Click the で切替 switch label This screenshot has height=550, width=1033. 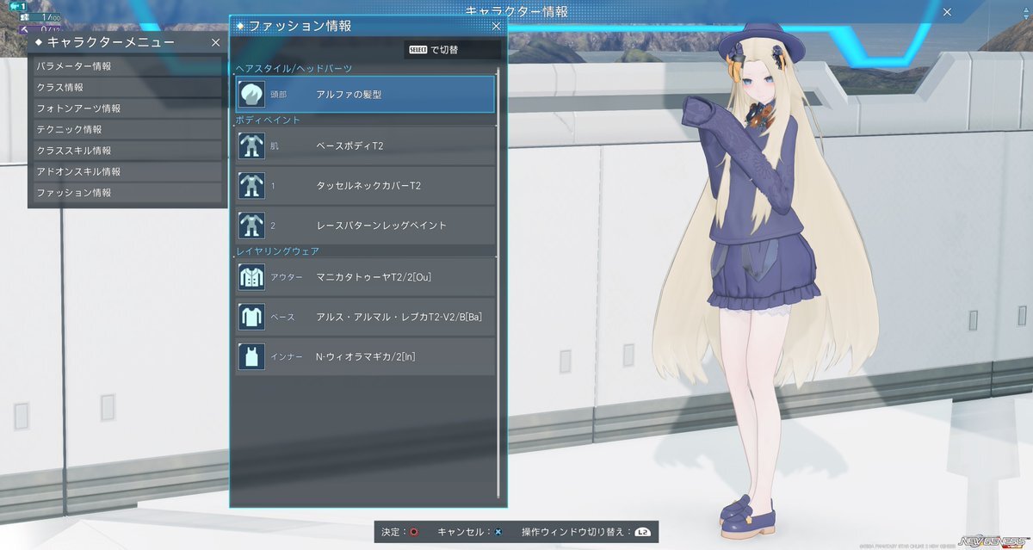click(445, 50)
